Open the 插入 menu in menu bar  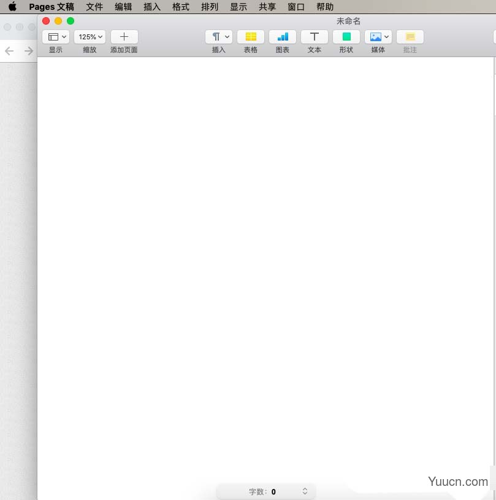pyautogui.click(x=152, y=7)
